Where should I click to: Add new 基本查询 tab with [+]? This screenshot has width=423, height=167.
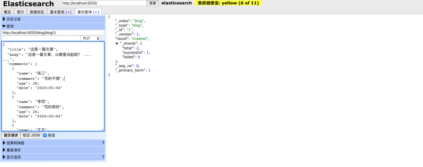point(69,12)
